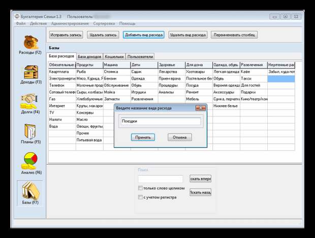
Task: Open the Доходы (F3) treasure chest icon
Action: (x=30, y=72)
